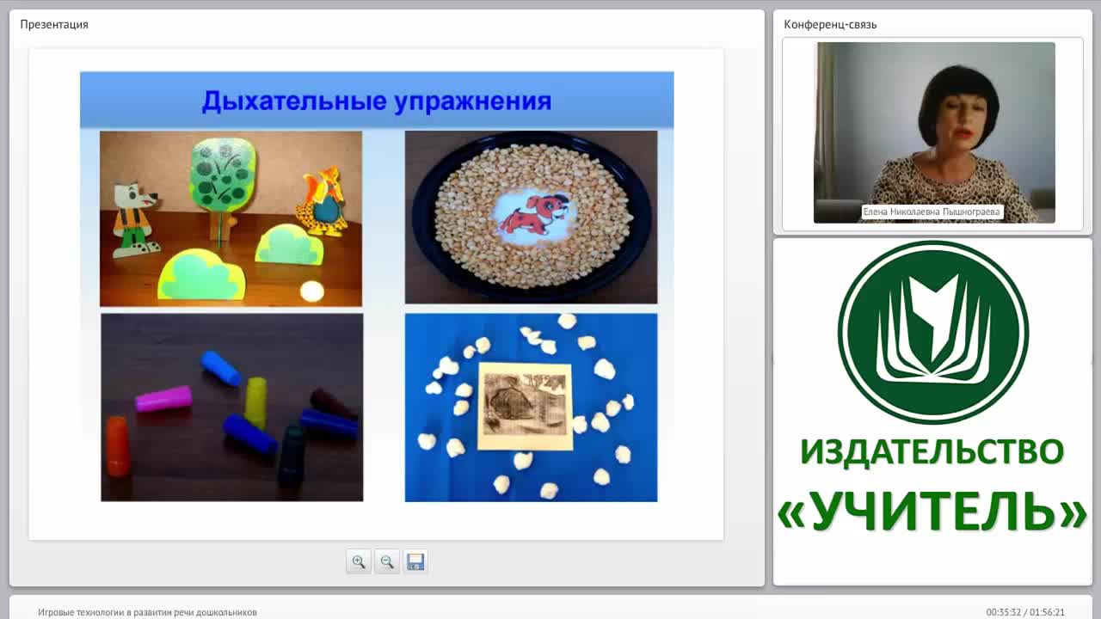Select the presenter's webcam video feed
The height and width of the screenshot is (619, 1101).
(x=934, y=132)
